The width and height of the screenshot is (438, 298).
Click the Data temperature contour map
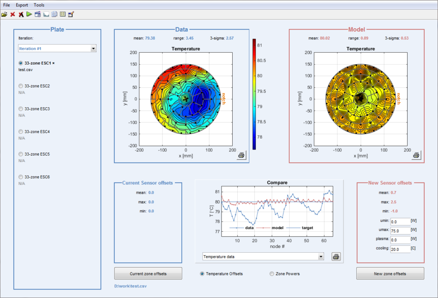(186, 99)
